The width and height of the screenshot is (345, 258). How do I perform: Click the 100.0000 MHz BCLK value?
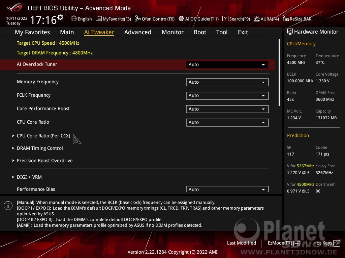[x=300, y=81]
